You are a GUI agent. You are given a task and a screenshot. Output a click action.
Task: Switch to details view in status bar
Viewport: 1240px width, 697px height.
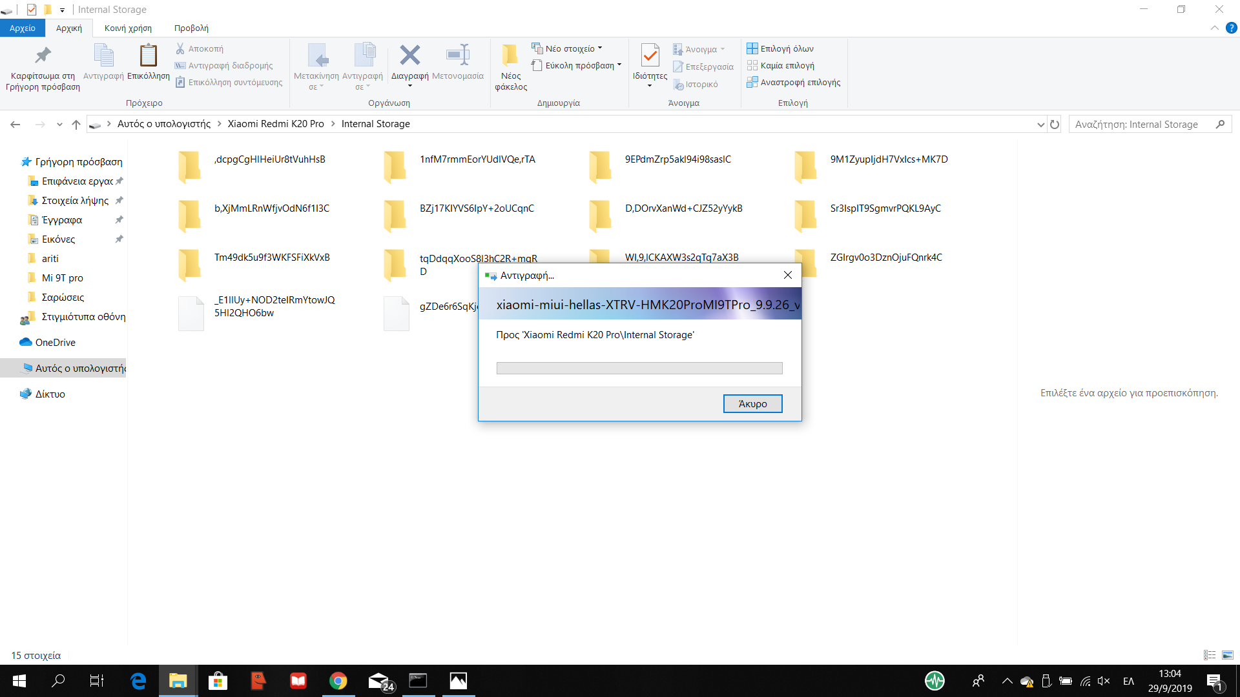pyautogui.click(x=1210, y=655)
